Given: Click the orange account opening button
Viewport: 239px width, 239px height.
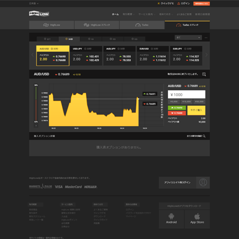Looking at the screenshot, I should coord(201,4).
